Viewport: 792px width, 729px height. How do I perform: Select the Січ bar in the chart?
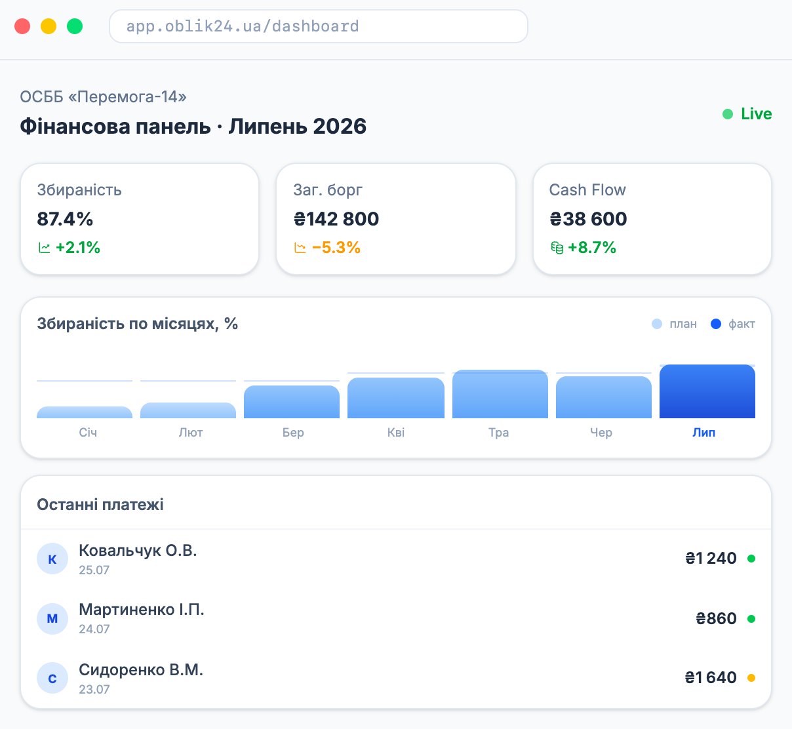[85, 412]
